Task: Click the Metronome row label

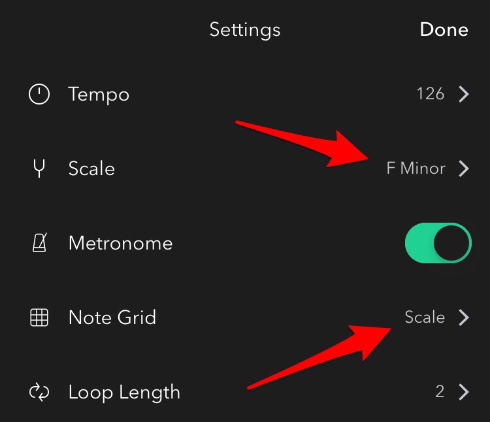Action: point(120,244)
